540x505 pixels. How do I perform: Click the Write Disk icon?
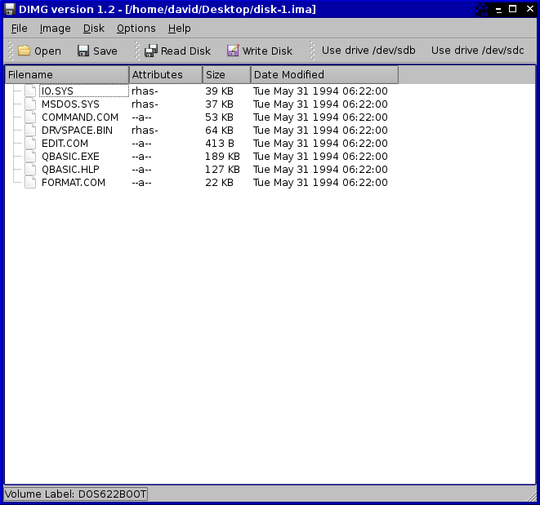(233, 51)
